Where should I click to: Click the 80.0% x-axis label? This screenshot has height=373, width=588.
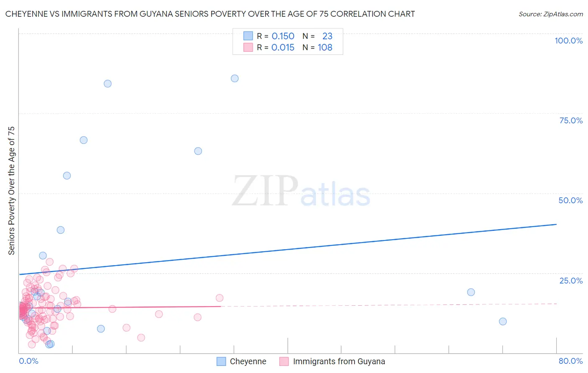(570, 361)
